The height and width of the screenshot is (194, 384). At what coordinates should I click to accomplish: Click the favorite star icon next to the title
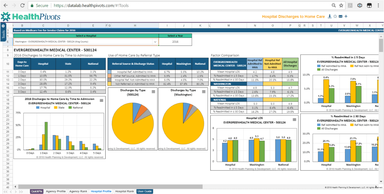[x=335, y=16]
